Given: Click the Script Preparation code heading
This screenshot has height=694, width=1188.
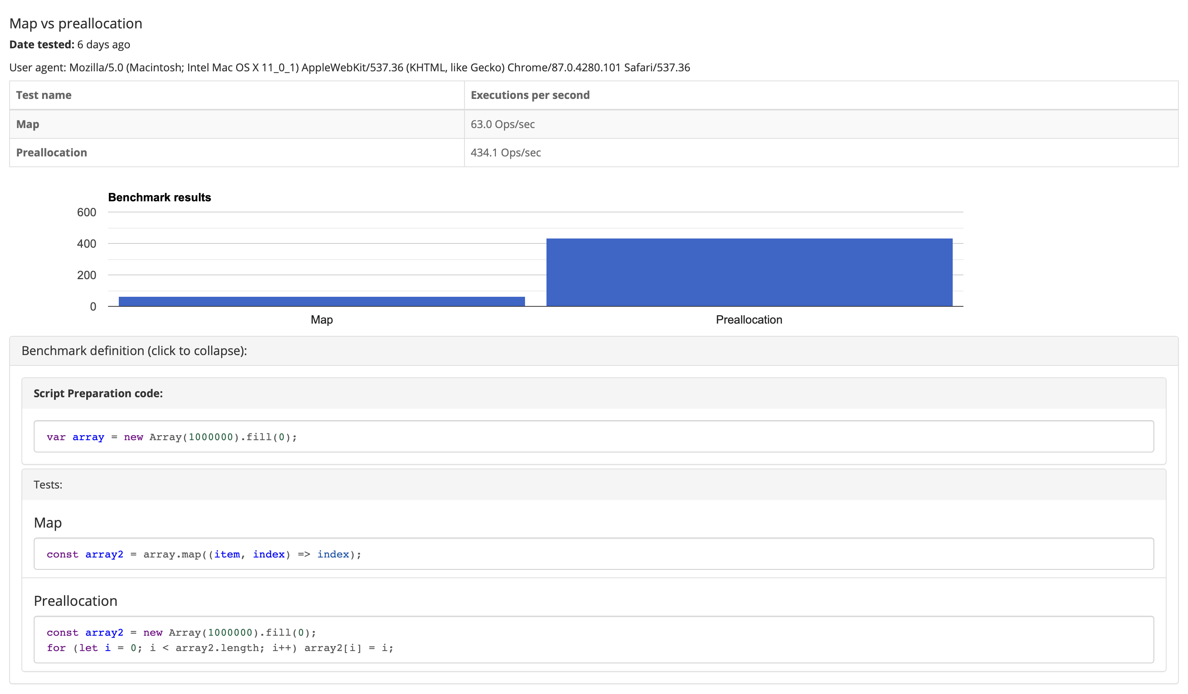Looking at the screenshot, I should pyautogui.click(x=98, y=393).
